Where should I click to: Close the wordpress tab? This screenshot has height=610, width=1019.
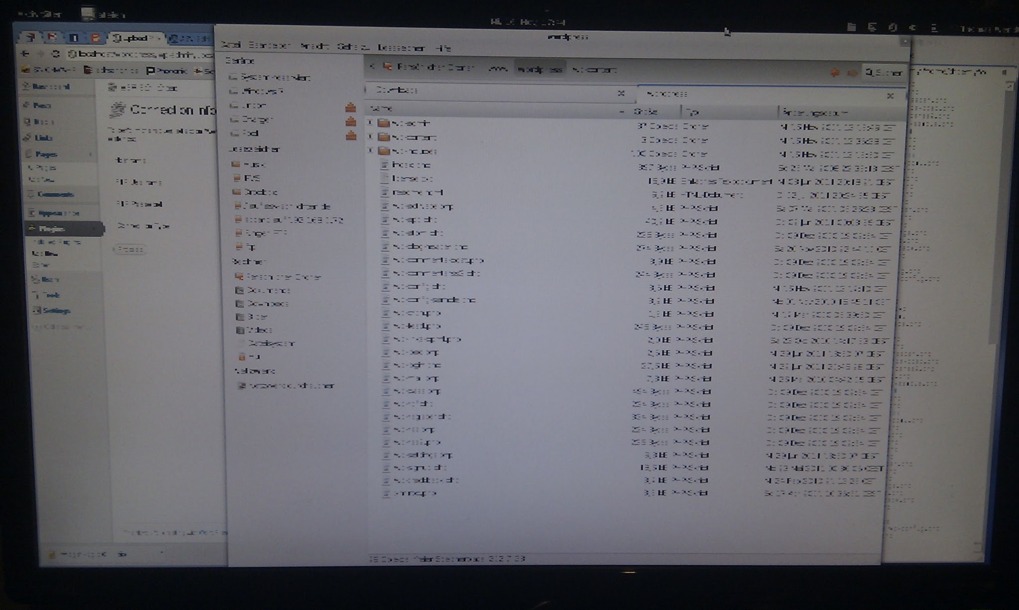point(890,96)
